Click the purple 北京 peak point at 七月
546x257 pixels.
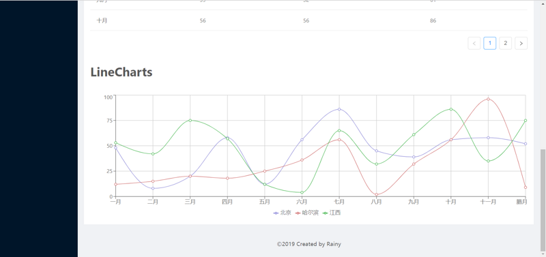click(339, 109)
